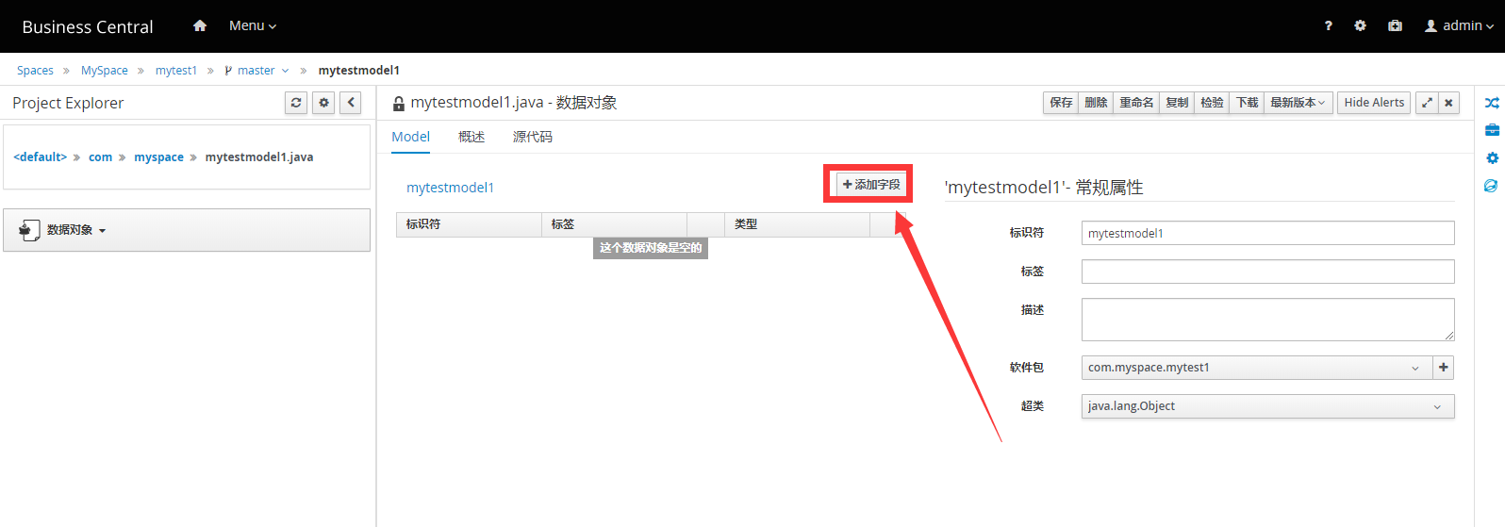Open Project Explorer gear settings

(x=323, y=103)
